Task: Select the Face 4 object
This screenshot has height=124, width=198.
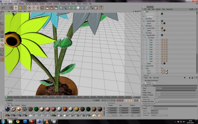Action: 149,73
